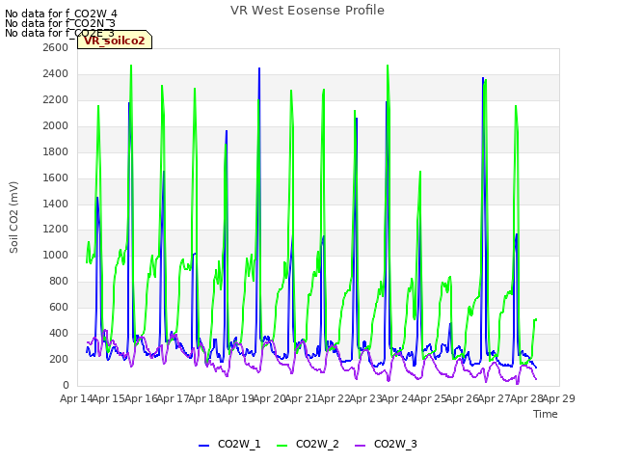This screenshot has height=463, width=617.
Task: Click the No data for f_CO2W_4 message
Action: [61, 14]
